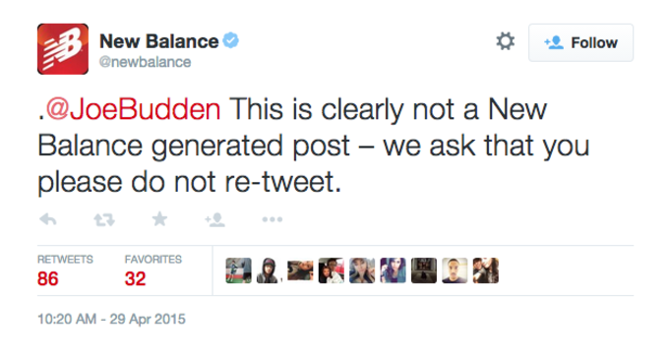Retweet this New Balance tweet
The image size is (669, 359).
(104, 219)
